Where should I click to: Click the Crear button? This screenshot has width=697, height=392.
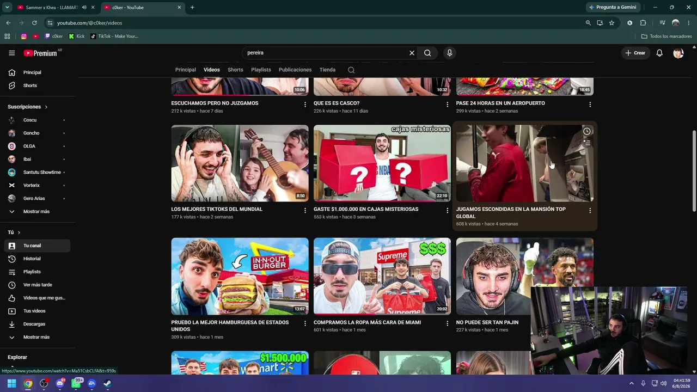pyautogui.click(x=635, y=53)
